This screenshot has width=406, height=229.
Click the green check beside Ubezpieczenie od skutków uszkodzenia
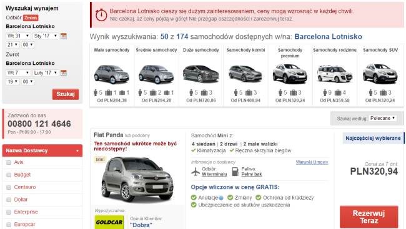tap(194, 205)
